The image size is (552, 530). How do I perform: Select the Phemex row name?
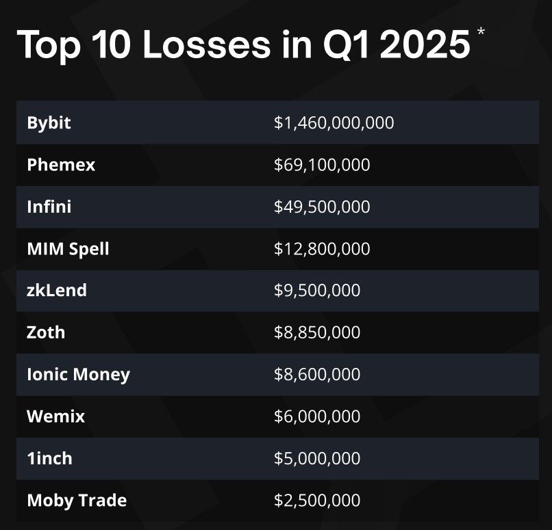[x=61, y=165]
